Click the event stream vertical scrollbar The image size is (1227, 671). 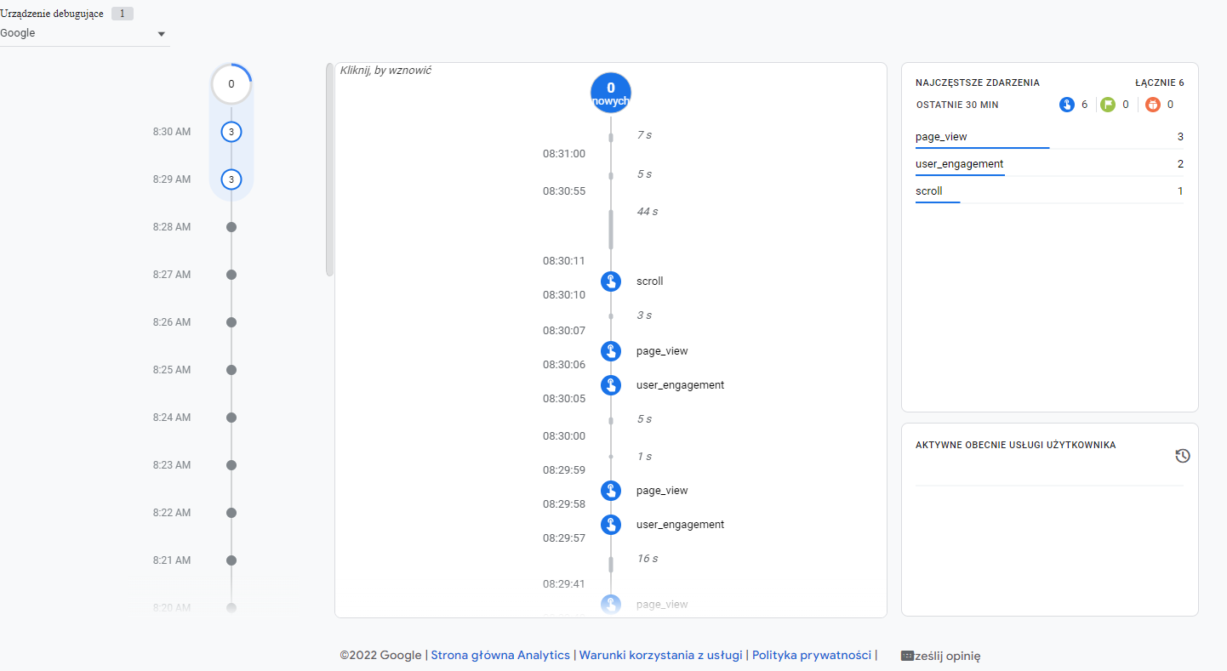329,170
